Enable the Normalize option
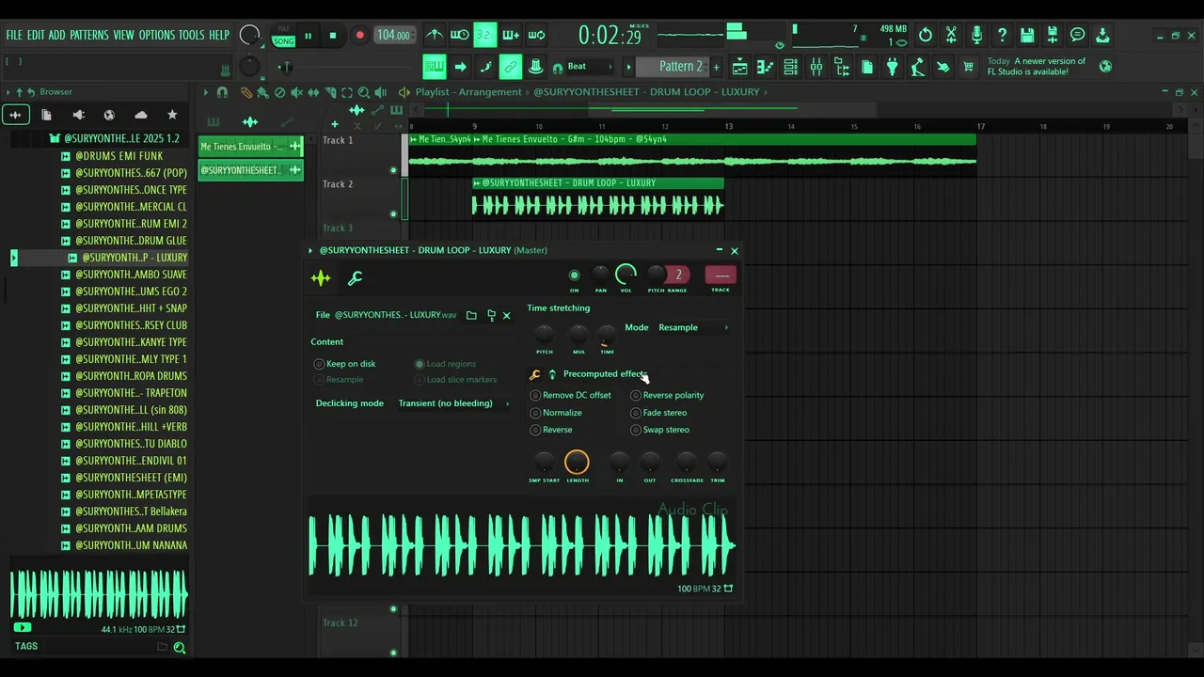 (x=557, y=413)
